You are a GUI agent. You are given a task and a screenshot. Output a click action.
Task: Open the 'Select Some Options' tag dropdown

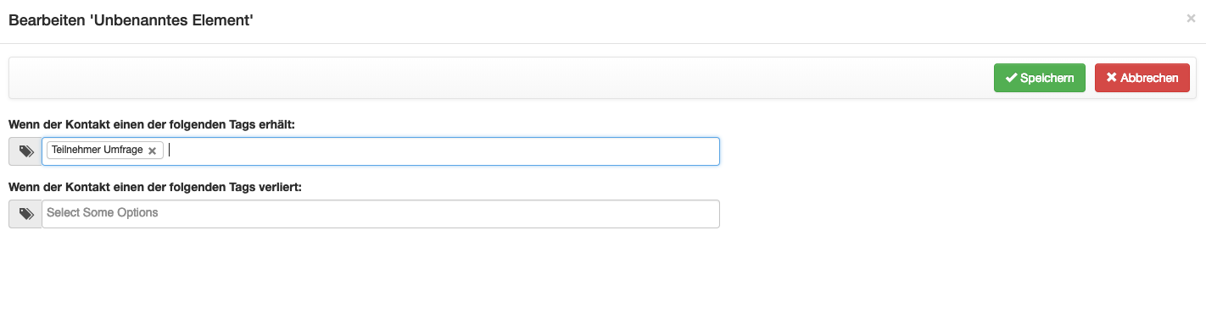coord(381,214)
